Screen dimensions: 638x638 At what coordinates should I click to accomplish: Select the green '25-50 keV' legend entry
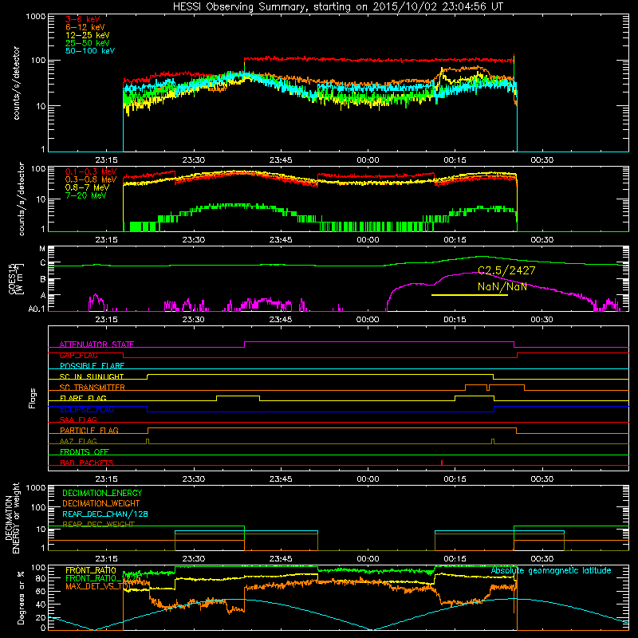(x=88, y=43)
